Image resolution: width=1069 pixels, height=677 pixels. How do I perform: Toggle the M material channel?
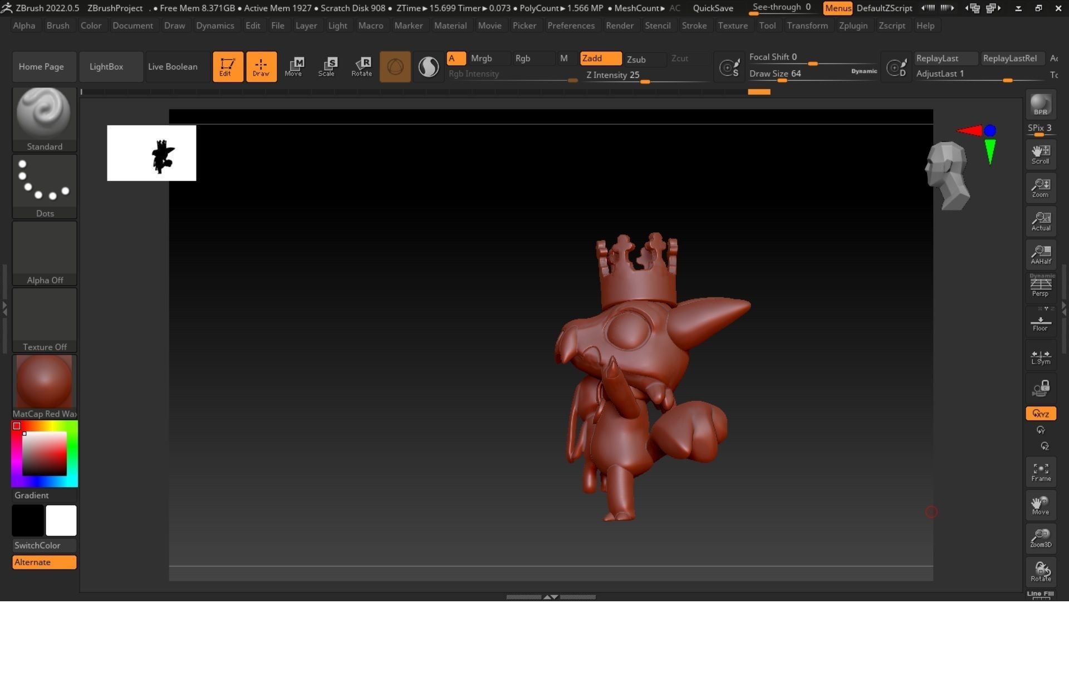tap(564, 58)
